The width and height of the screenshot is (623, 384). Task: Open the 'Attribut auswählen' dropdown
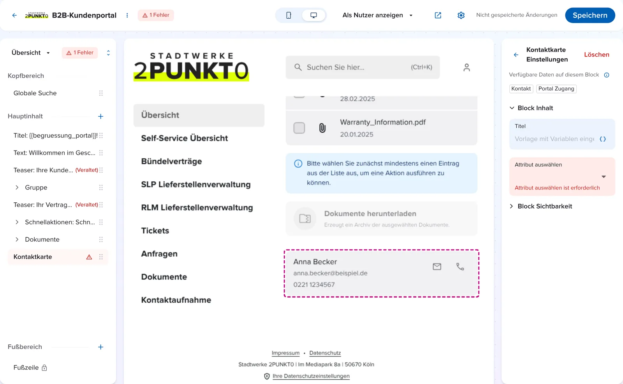click(x=562, y=176)
